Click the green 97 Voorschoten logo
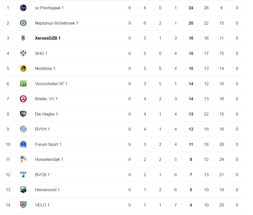The width and height of the screenshot is (253, 215). 23,84
